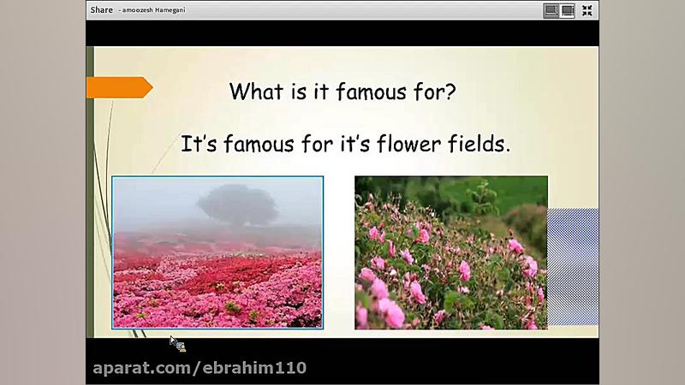
Task: Click the small icon beside the mouse pointer
Action: pyautogui.click(x=182, y=347)
